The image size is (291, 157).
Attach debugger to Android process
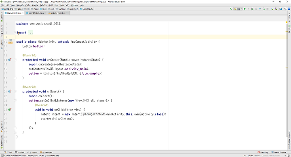pyautogui.click(x=264, y=9)
